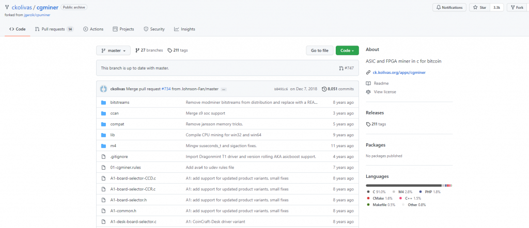Open the cgminer repository name link
Viewport: 529px width, 228px height.
click(46, 7)
